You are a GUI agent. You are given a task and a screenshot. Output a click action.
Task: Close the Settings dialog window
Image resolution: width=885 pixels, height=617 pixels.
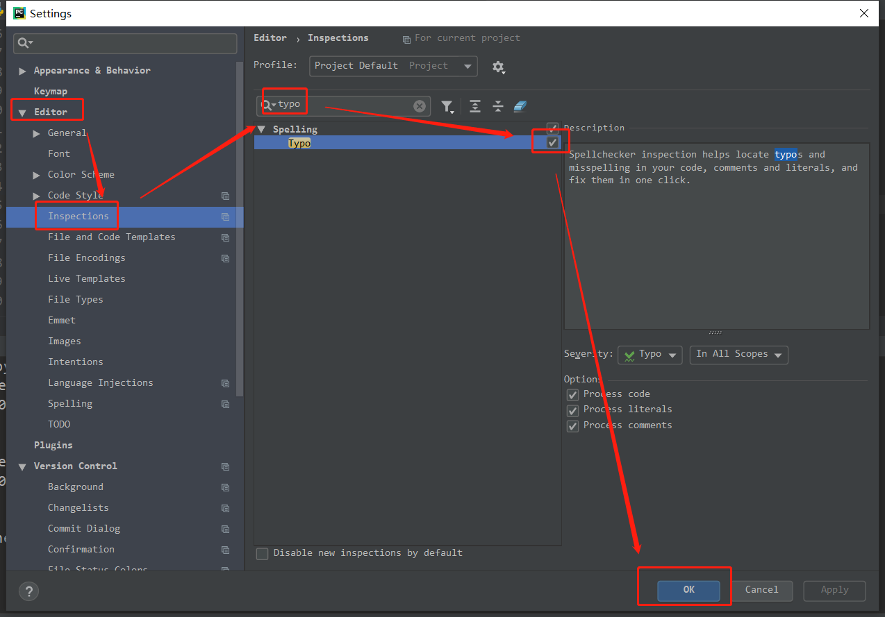point(863,13)
